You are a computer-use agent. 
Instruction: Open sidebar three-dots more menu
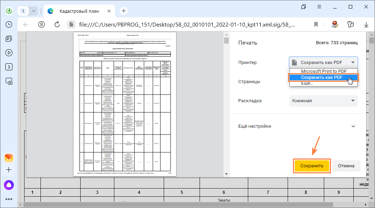[9, 199]
